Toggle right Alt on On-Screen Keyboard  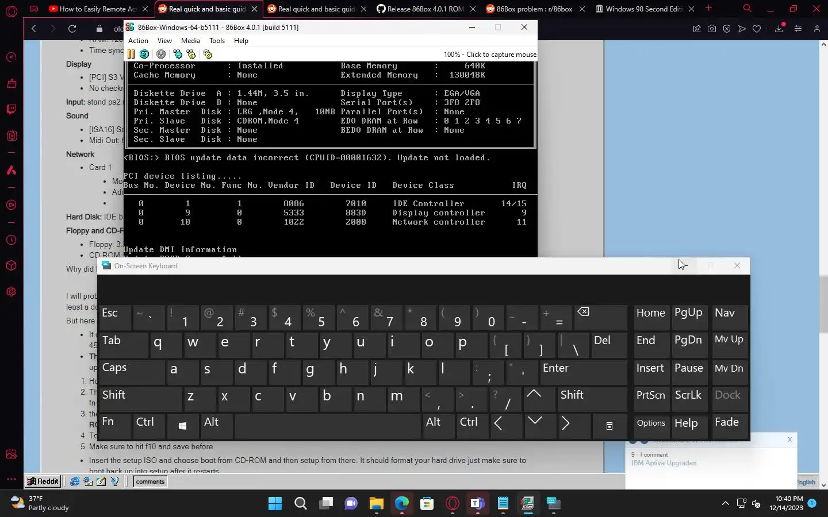(x=438, y=427)
